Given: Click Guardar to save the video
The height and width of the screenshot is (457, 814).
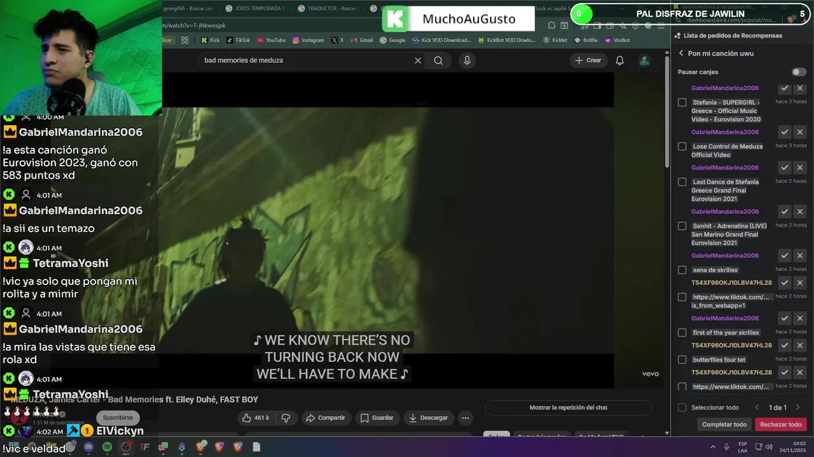Looking at the screenshot, I should 376,418.
